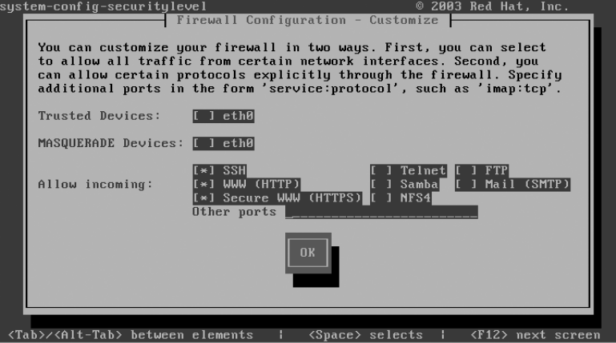
Task: Toggle the Trusted Devices eth0 checkbox
Action: [x=223, y=116]
